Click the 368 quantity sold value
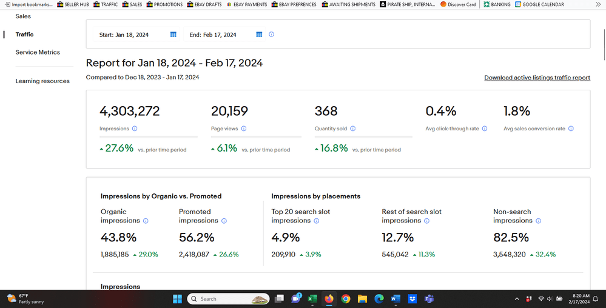Viewport: 606px width, 308px height. pos(326,112)
